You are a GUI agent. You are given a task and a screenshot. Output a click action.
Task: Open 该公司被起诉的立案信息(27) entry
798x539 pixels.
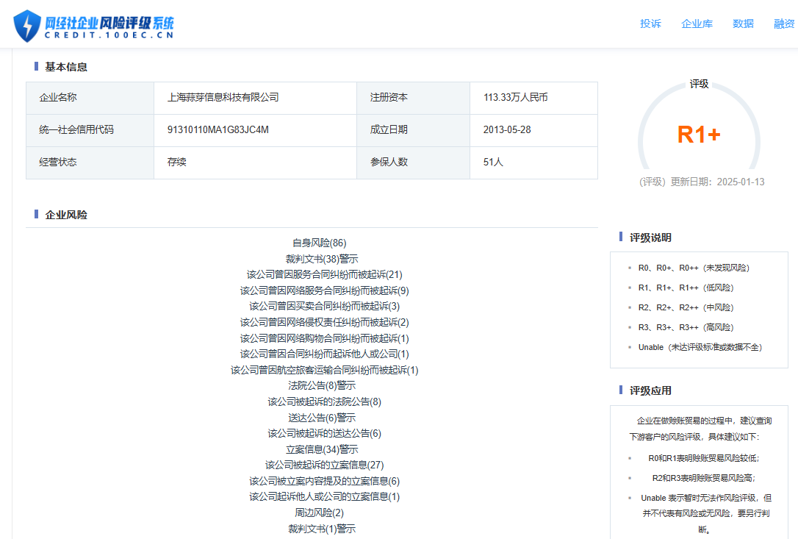click(324, 465)
